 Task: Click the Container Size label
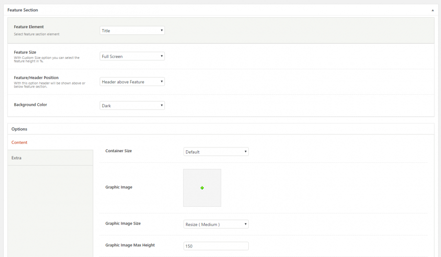[118, 151]
